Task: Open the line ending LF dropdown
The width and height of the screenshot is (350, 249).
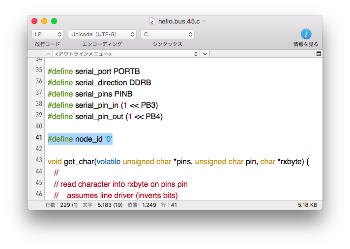Action: (48, 34)
